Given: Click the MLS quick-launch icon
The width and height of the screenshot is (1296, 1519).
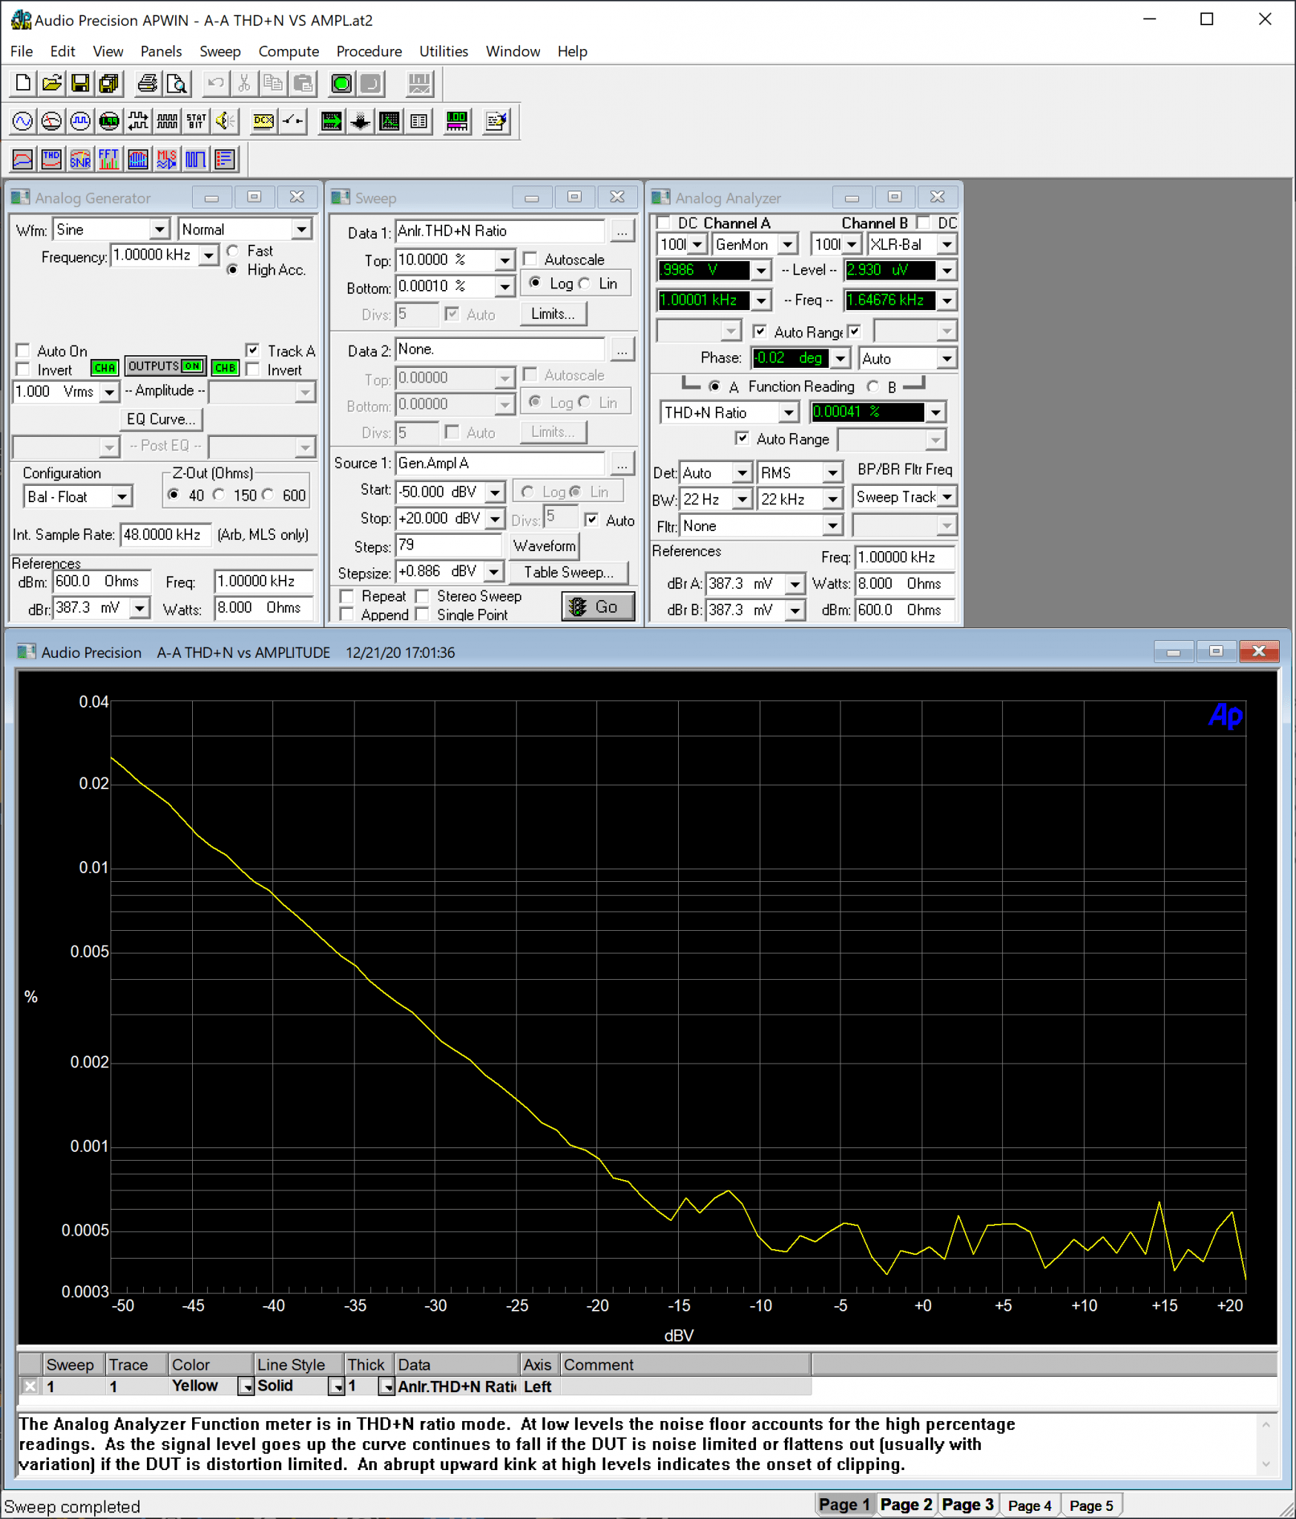Looking at the screenshot, I should pyautogui.click(x=167, y=159).
